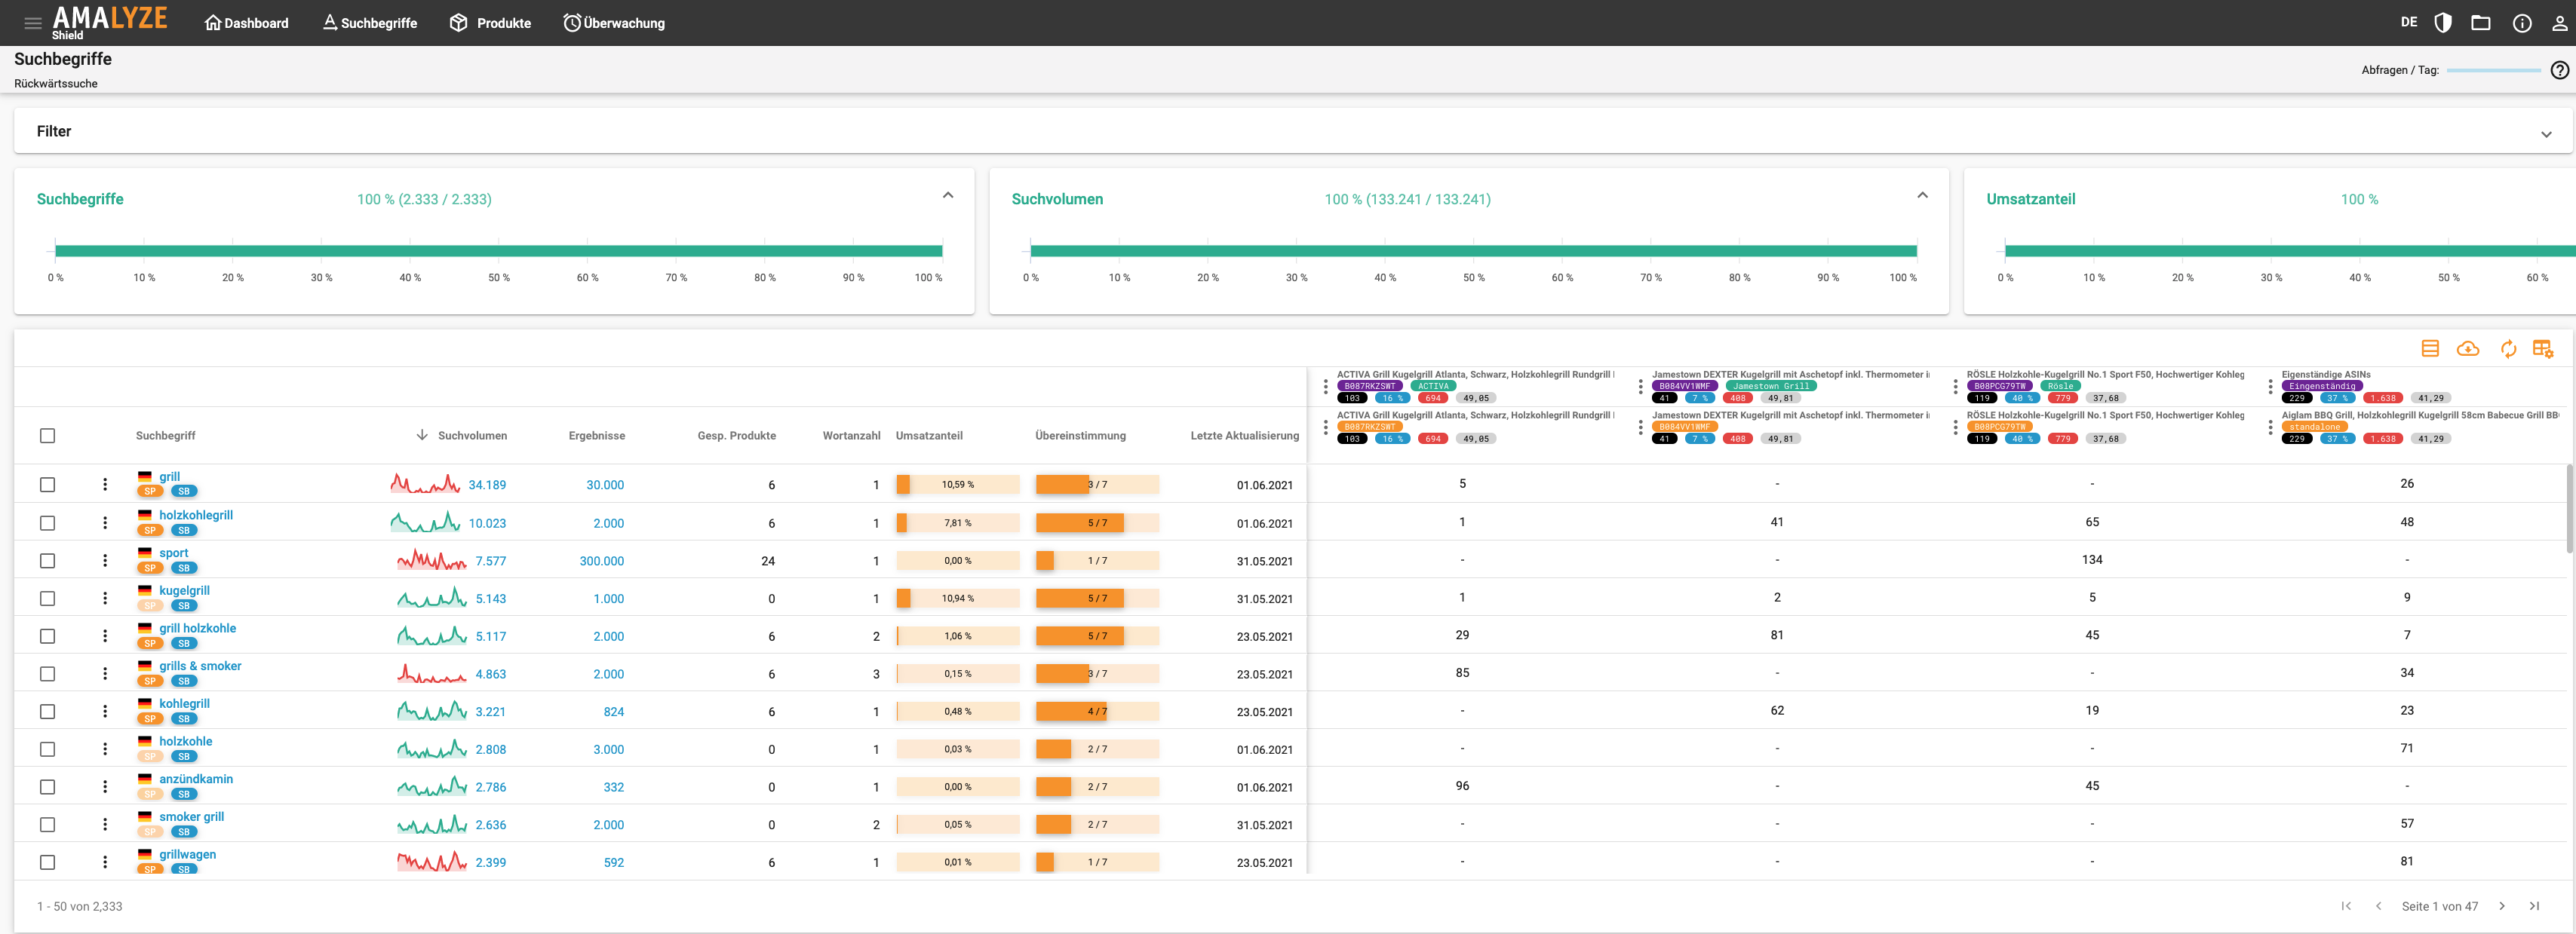Jump to the first results page
This screenshot has width=2576, height=934.
2346,906
